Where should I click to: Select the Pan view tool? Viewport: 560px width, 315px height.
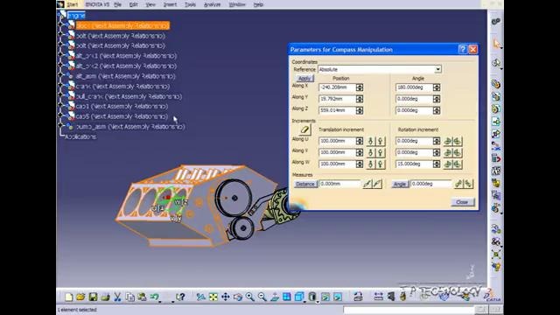226,297
